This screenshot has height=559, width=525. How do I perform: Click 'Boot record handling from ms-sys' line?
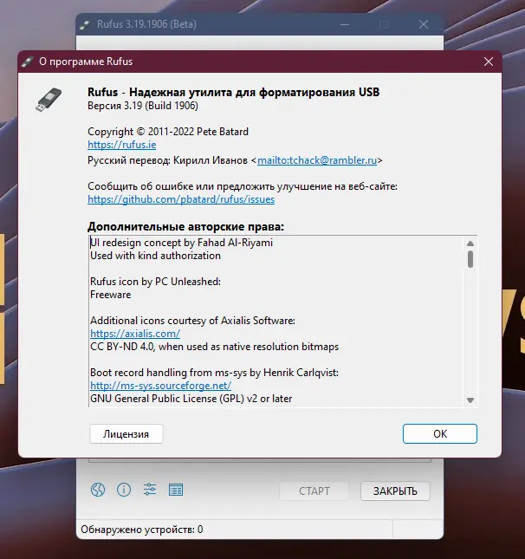click(x=214, y=373)
